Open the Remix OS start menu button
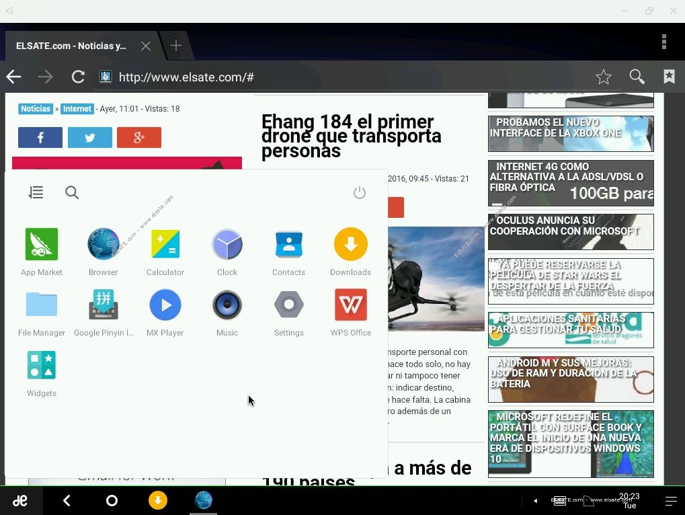This screenshot has width=685, height=515. pyautogui.click(x=20, y=501)
